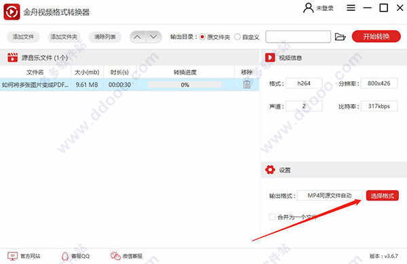Image resolution: width=407 pixels, height=264 pixels.
Task: Click the 视频信息 play icon
Action: (x=270, y=58)
